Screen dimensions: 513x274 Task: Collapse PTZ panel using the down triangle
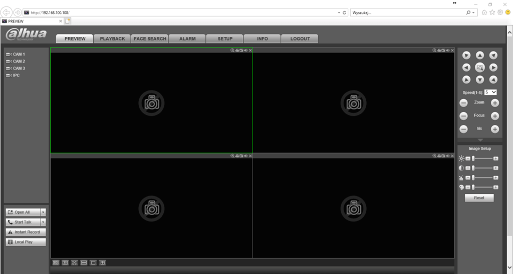point(480,140)
